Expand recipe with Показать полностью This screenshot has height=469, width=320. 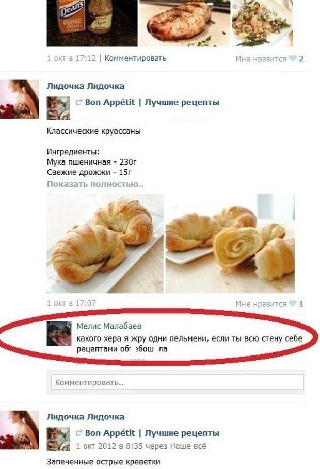pos(95,184)
